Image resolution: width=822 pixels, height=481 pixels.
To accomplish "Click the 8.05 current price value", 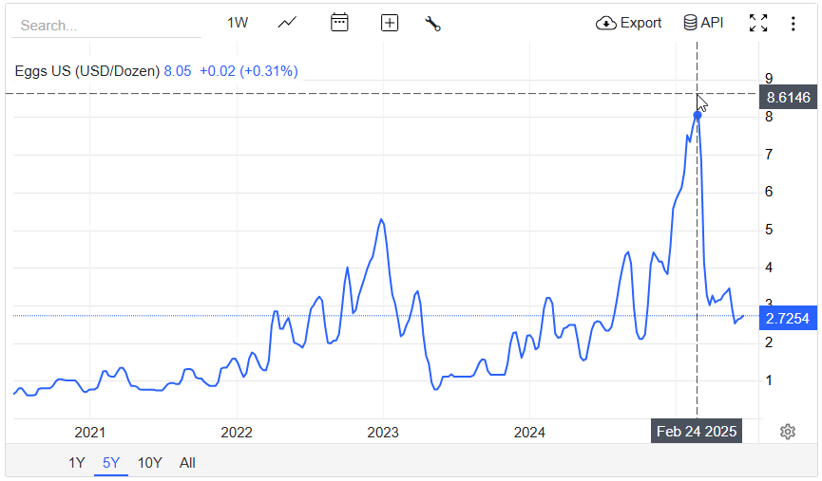I will pyautogui.click(x=178, y=71).
